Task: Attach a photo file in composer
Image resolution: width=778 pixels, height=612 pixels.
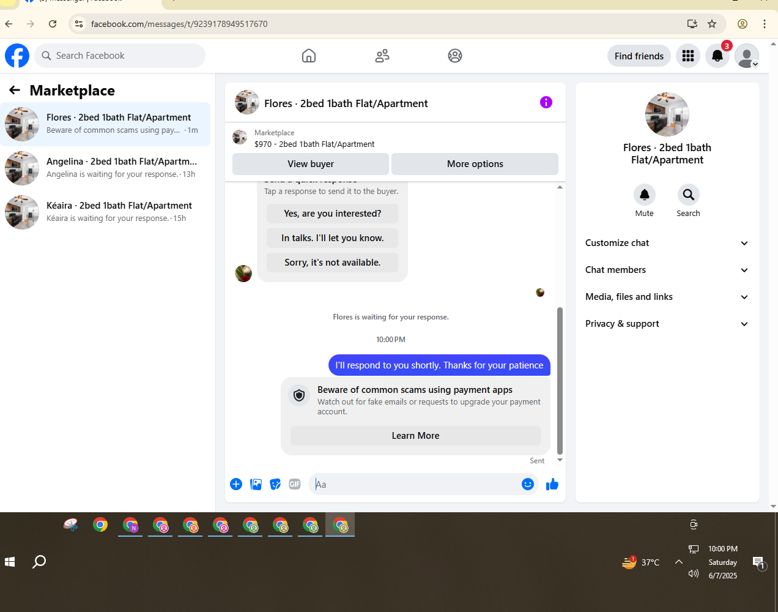Action: (256, 484)
